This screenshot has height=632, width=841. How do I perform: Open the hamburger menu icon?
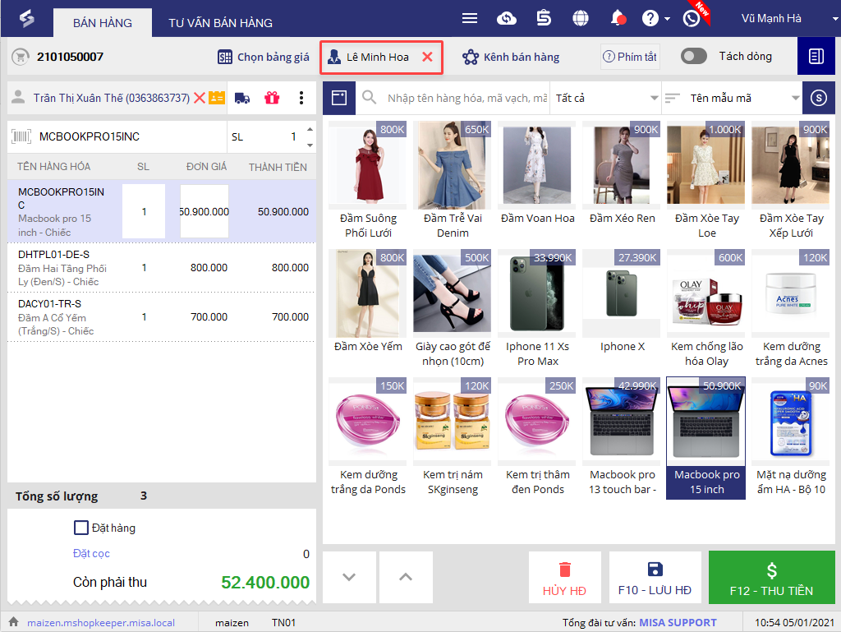point(469,18)
